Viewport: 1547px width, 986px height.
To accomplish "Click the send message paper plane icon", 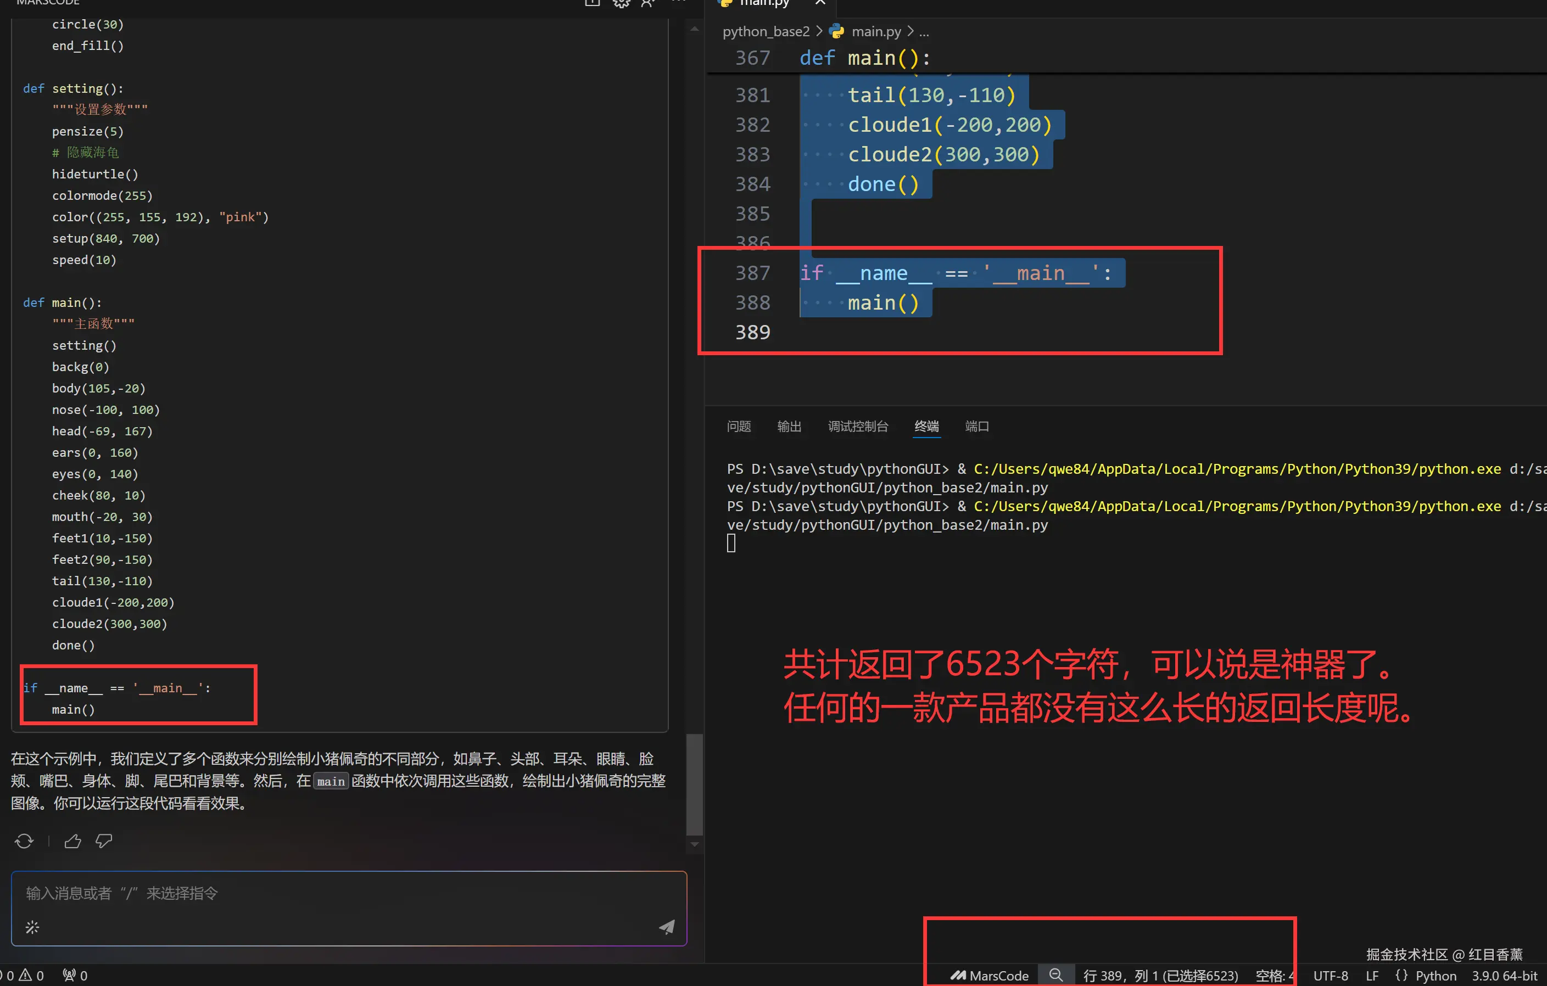I will pos(667,926).
